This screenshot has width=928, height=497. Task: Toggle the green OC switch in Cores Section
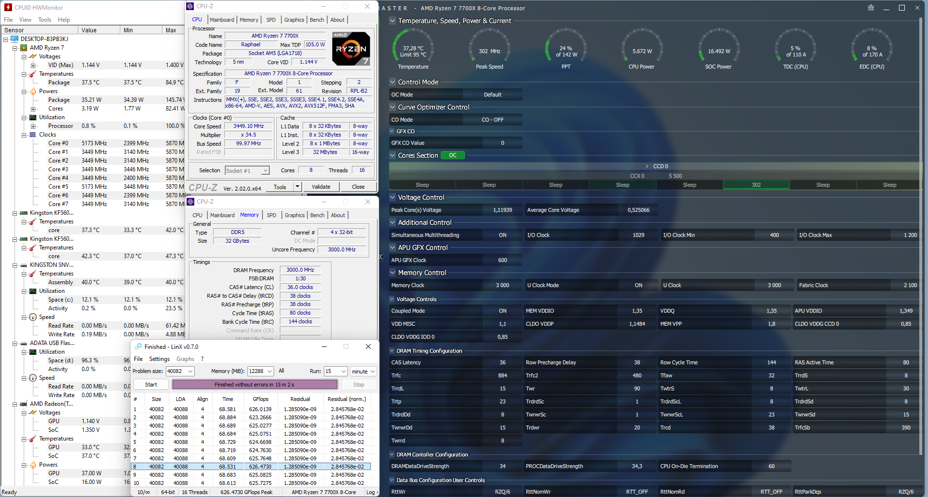tap(453, 155)
